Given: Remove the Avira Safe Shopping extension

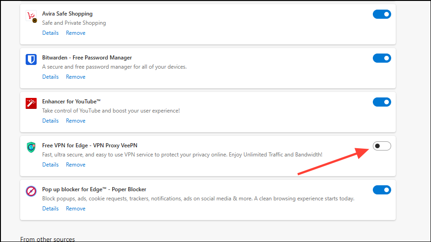Looking at the screenshot, I should [76, 33].
